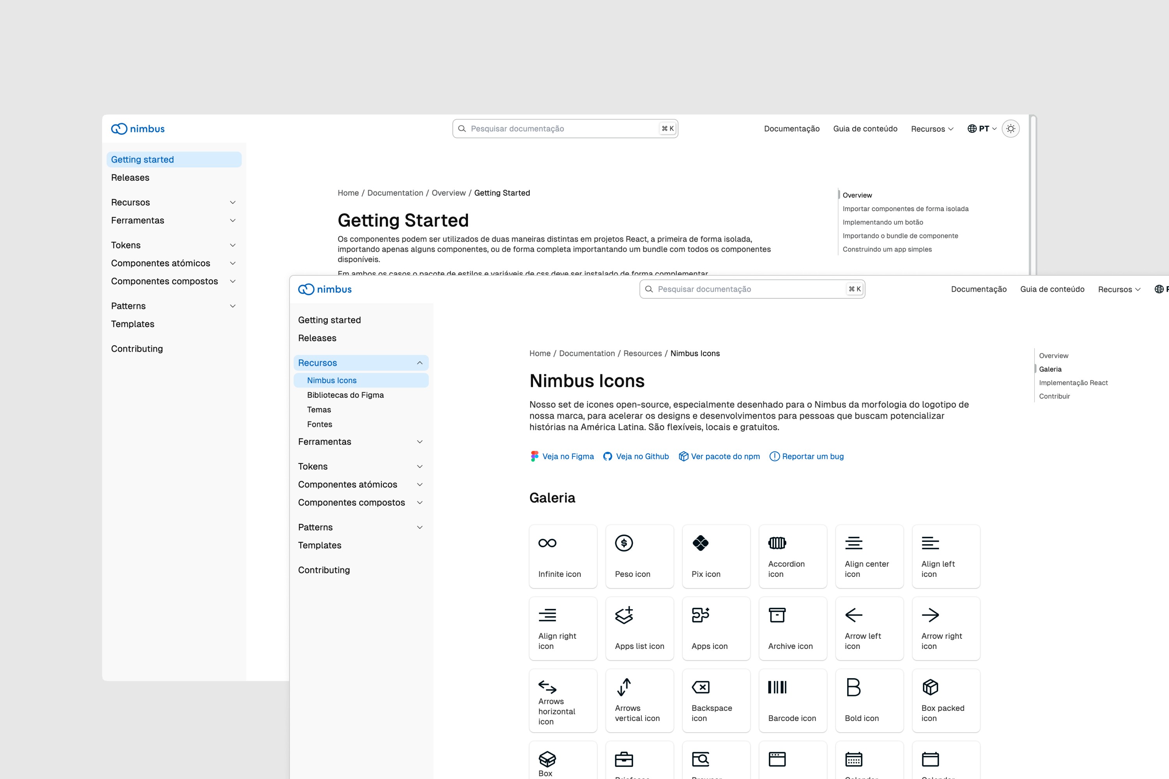Go to Resources breadcrumb in front window
This screenshot has width=1169, height=779.
click(643, 353)
